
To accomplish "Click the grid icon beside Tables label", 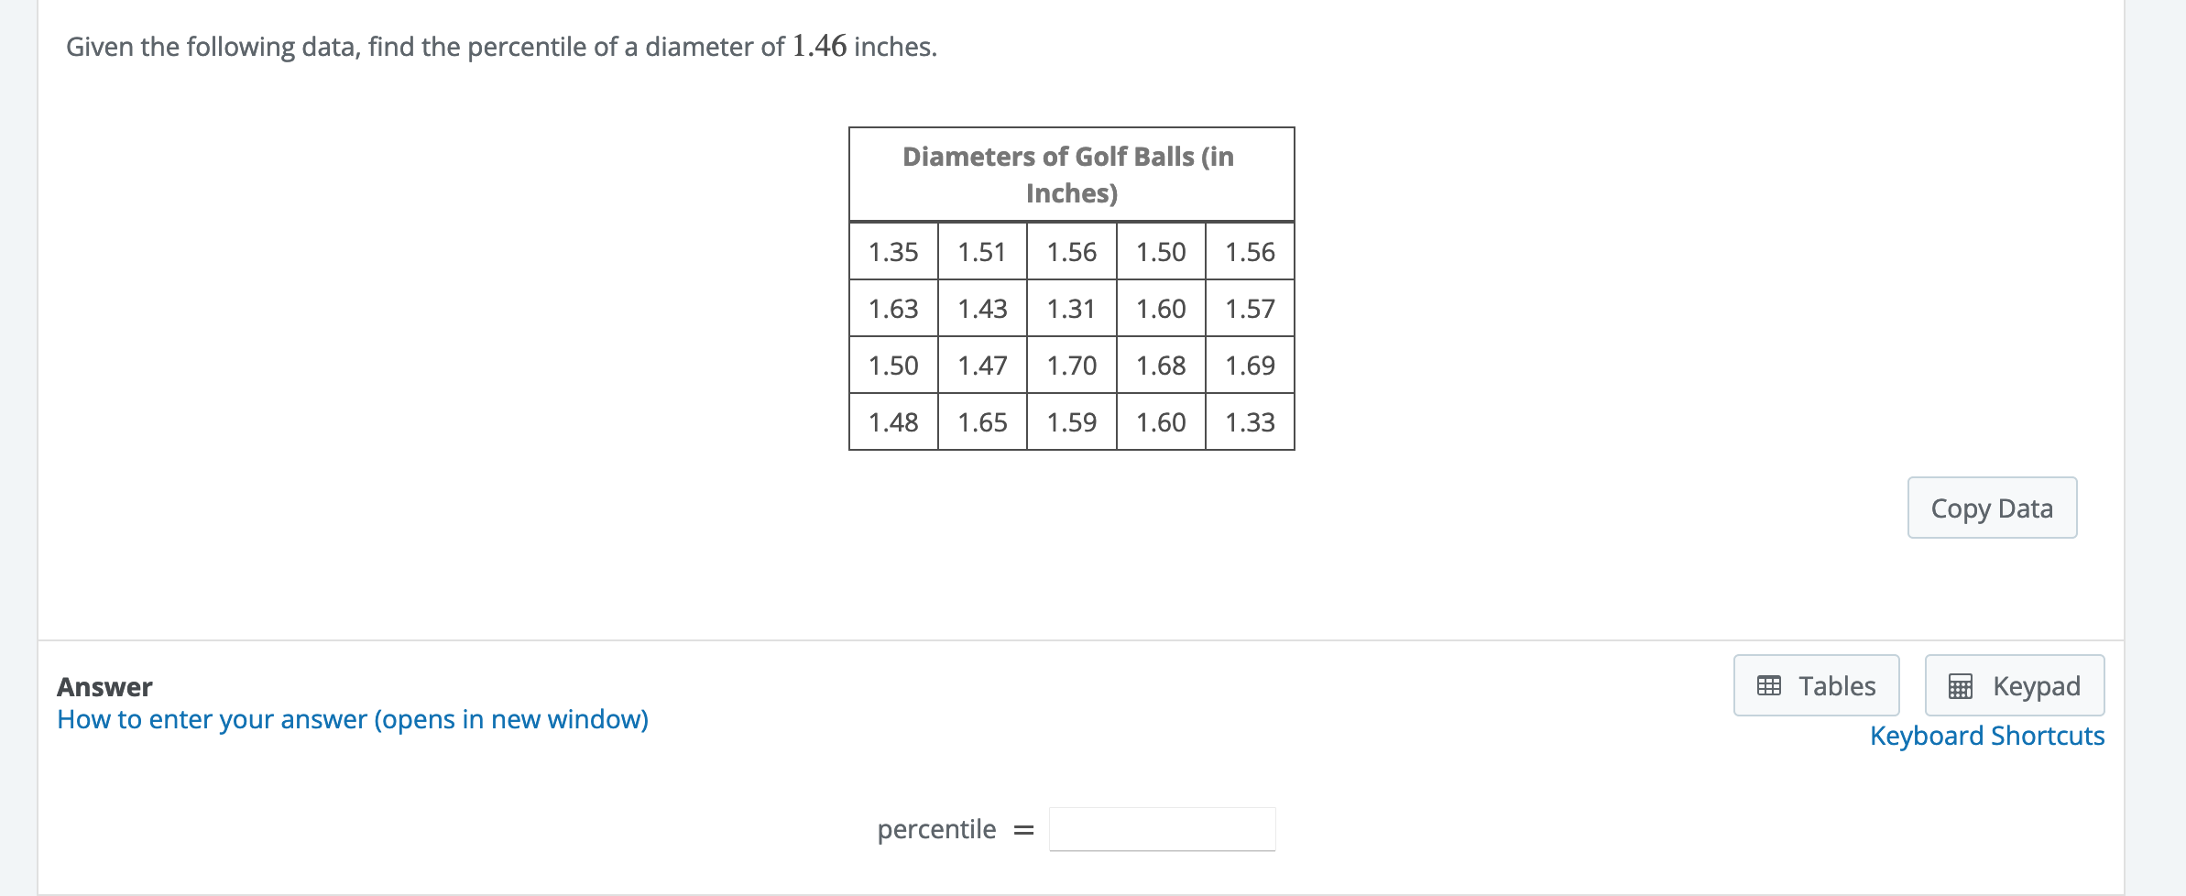I will (x=1767, y=684).
